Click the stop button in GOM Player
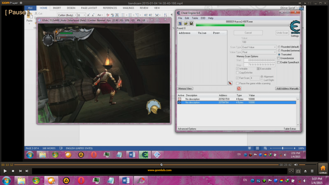The image size is (329, 185). [13, 171]
